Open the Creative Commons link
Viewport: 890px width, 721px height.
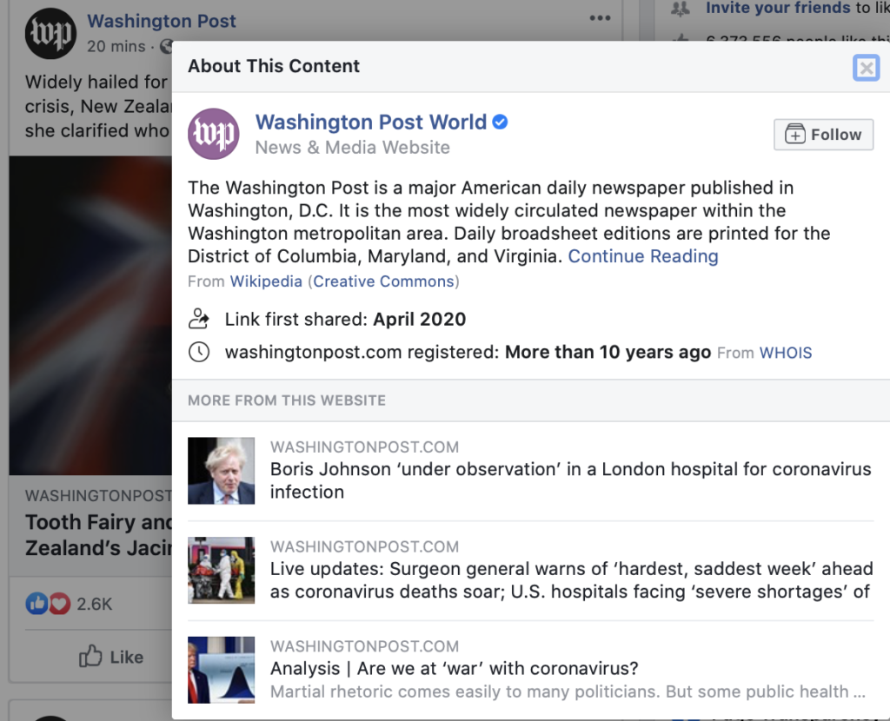pyautogui.click(x=384, y=281)
